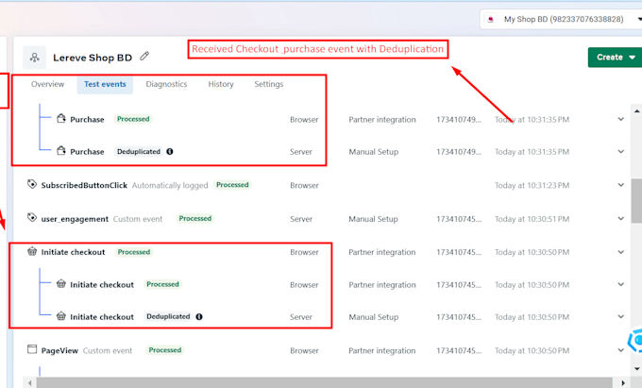Screen dimensions: 642x388
Task: Open the History tab
Action: pos(221,84)
